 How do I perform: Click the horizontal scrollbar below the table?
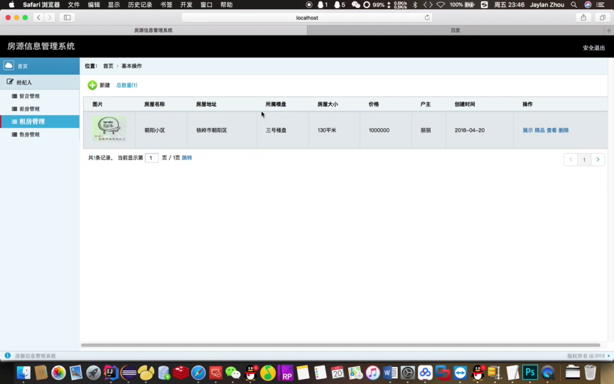tap(340, 345)
